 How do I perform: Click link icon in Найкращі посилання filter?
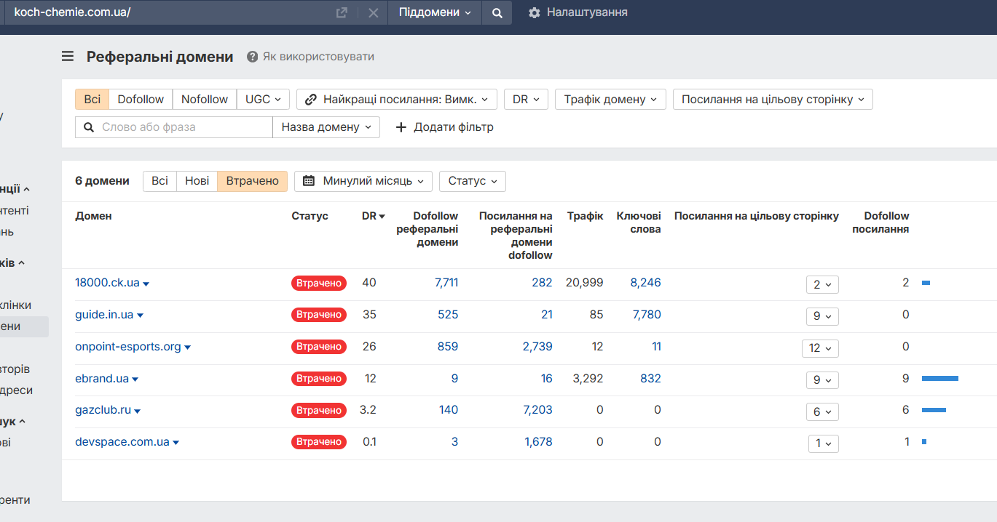tap(311, 100)
